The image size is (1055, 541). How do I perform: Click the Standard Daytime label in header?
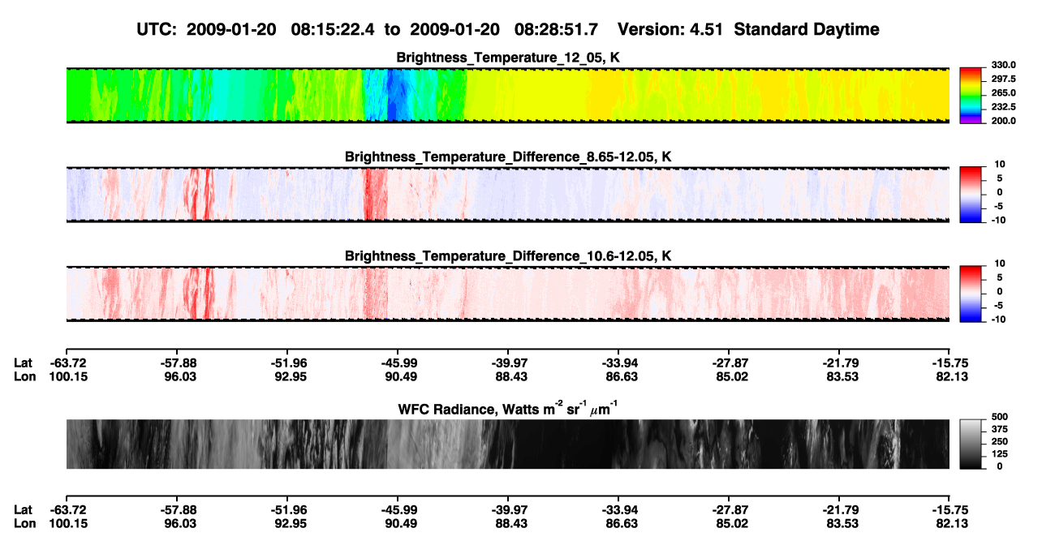[807, 29]
